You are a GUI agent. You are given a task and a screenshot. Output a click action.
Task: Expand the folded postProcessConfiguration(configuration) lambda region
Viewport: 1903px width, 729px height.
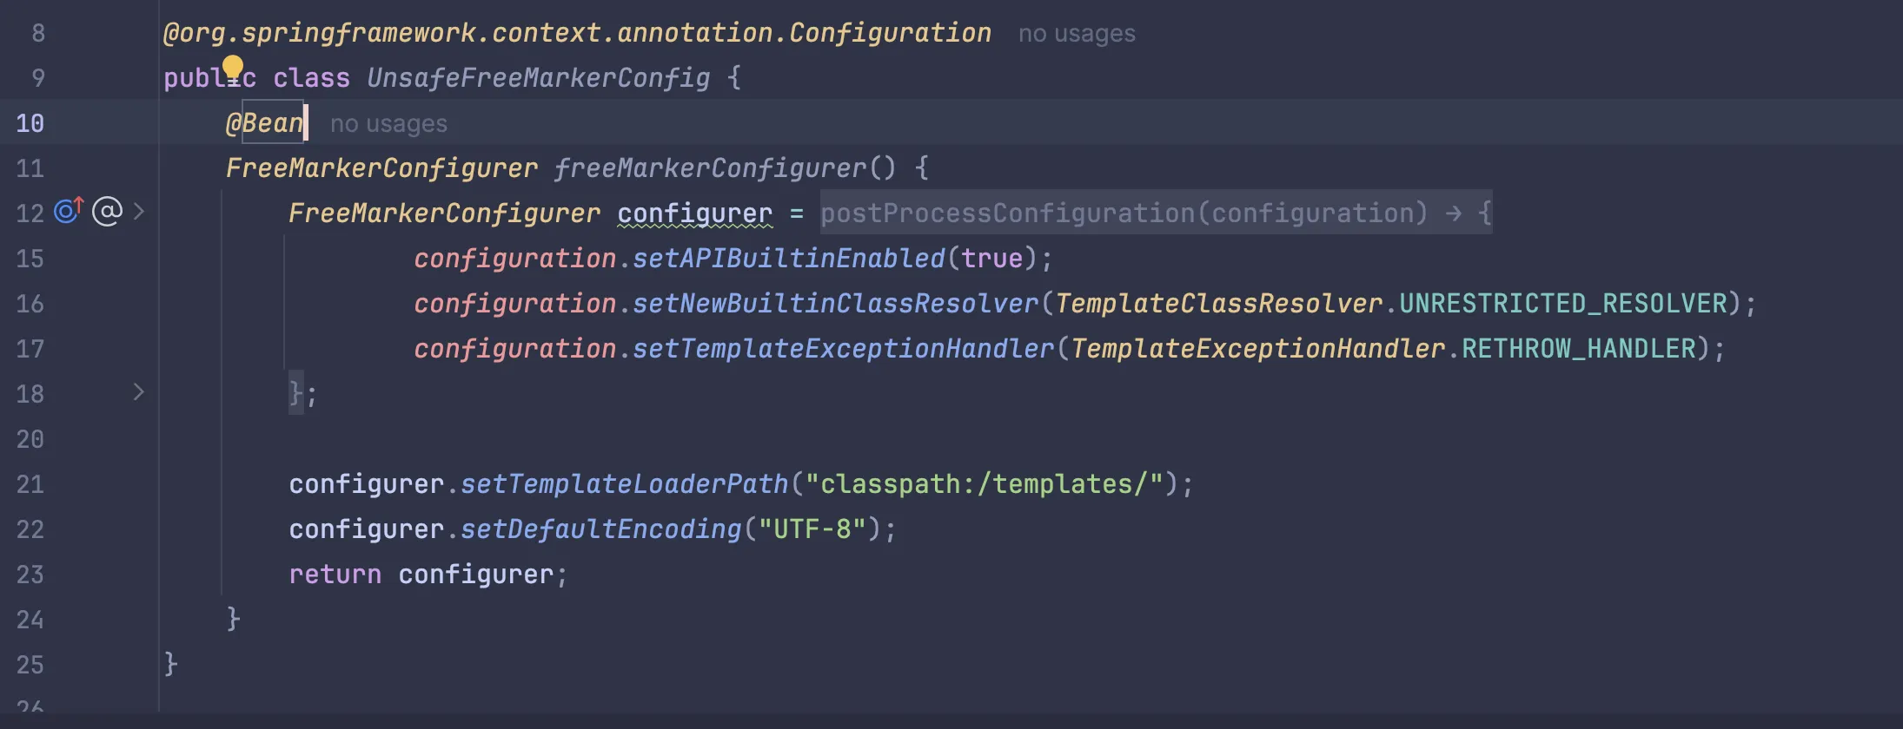click(x=1156, y=213)
